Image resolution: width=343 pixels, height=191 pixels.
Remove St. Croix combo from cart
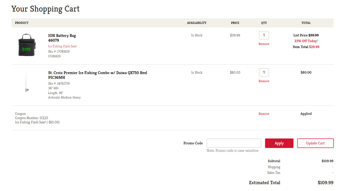[264, 81]
